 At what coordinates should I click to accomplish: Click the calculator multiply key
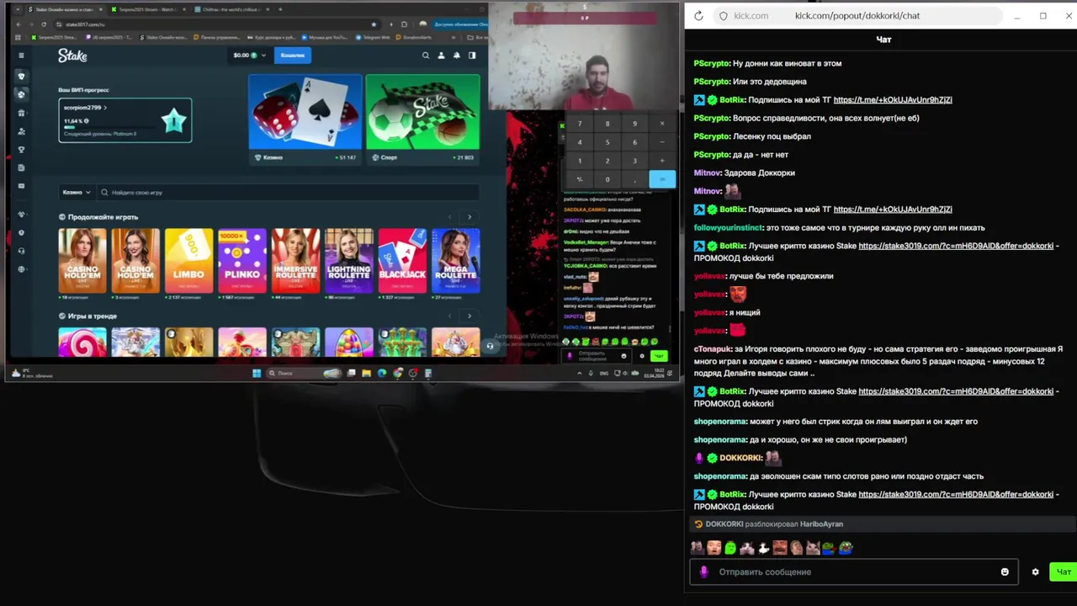pyautogui.click(x=662, y=124)
